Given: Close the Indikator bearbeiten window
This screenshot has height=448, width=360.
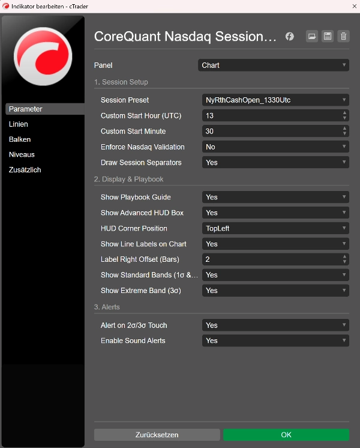Looking at the screenshot, I should click(x=354, y=6).
